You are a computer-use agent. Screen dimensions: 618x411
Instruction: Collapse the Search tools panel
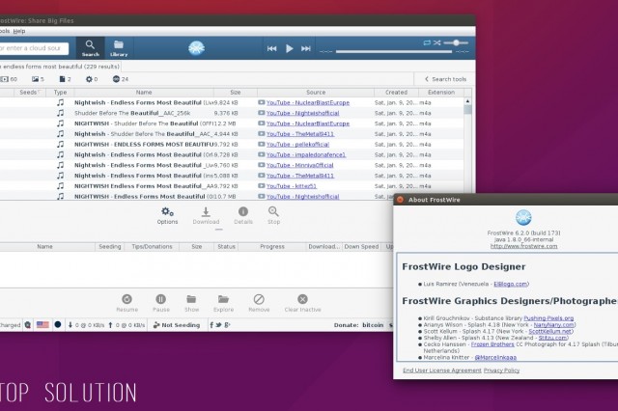pyautogui.click(x=445, y=79)
